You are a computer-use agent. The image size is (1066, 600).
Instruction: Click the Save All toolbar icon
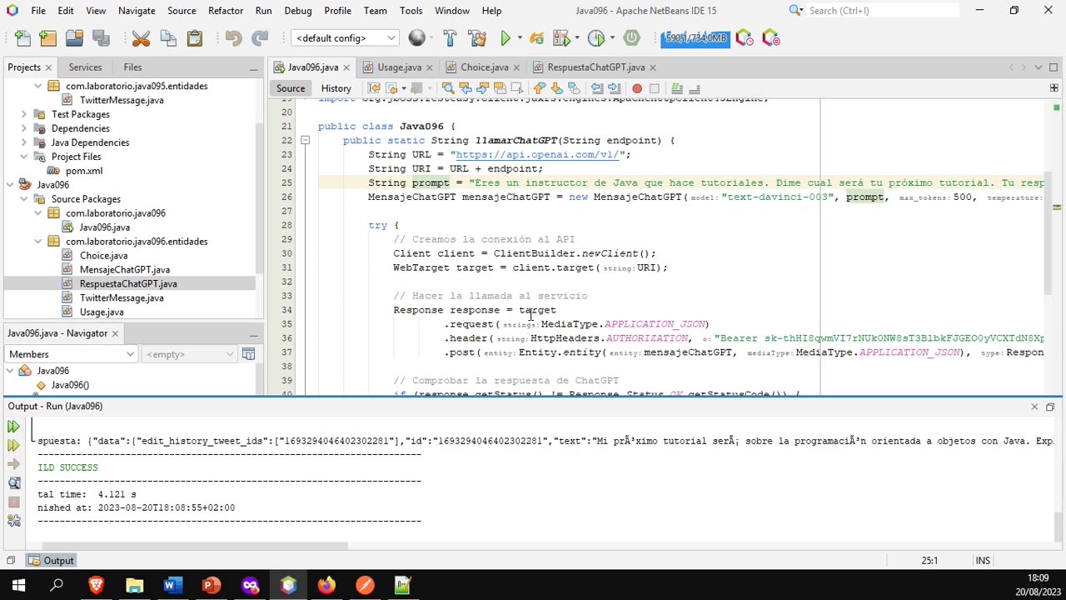(101, 38)
